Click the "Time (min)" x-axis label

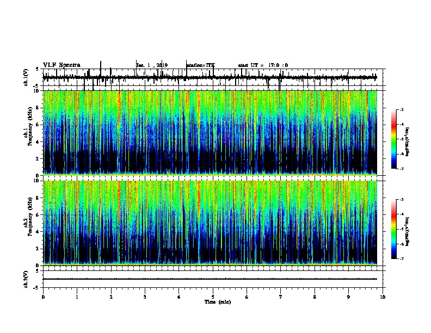[218, 302]
